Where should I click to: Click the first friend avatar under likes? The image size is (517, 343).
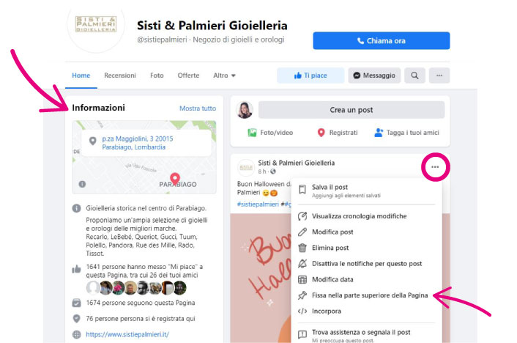pos(93,288)
